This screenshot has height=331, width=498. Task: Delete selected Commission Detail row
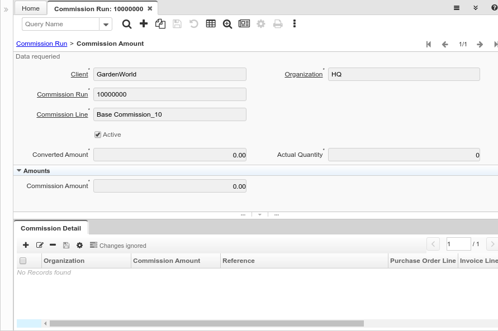(x=53, y=245)
